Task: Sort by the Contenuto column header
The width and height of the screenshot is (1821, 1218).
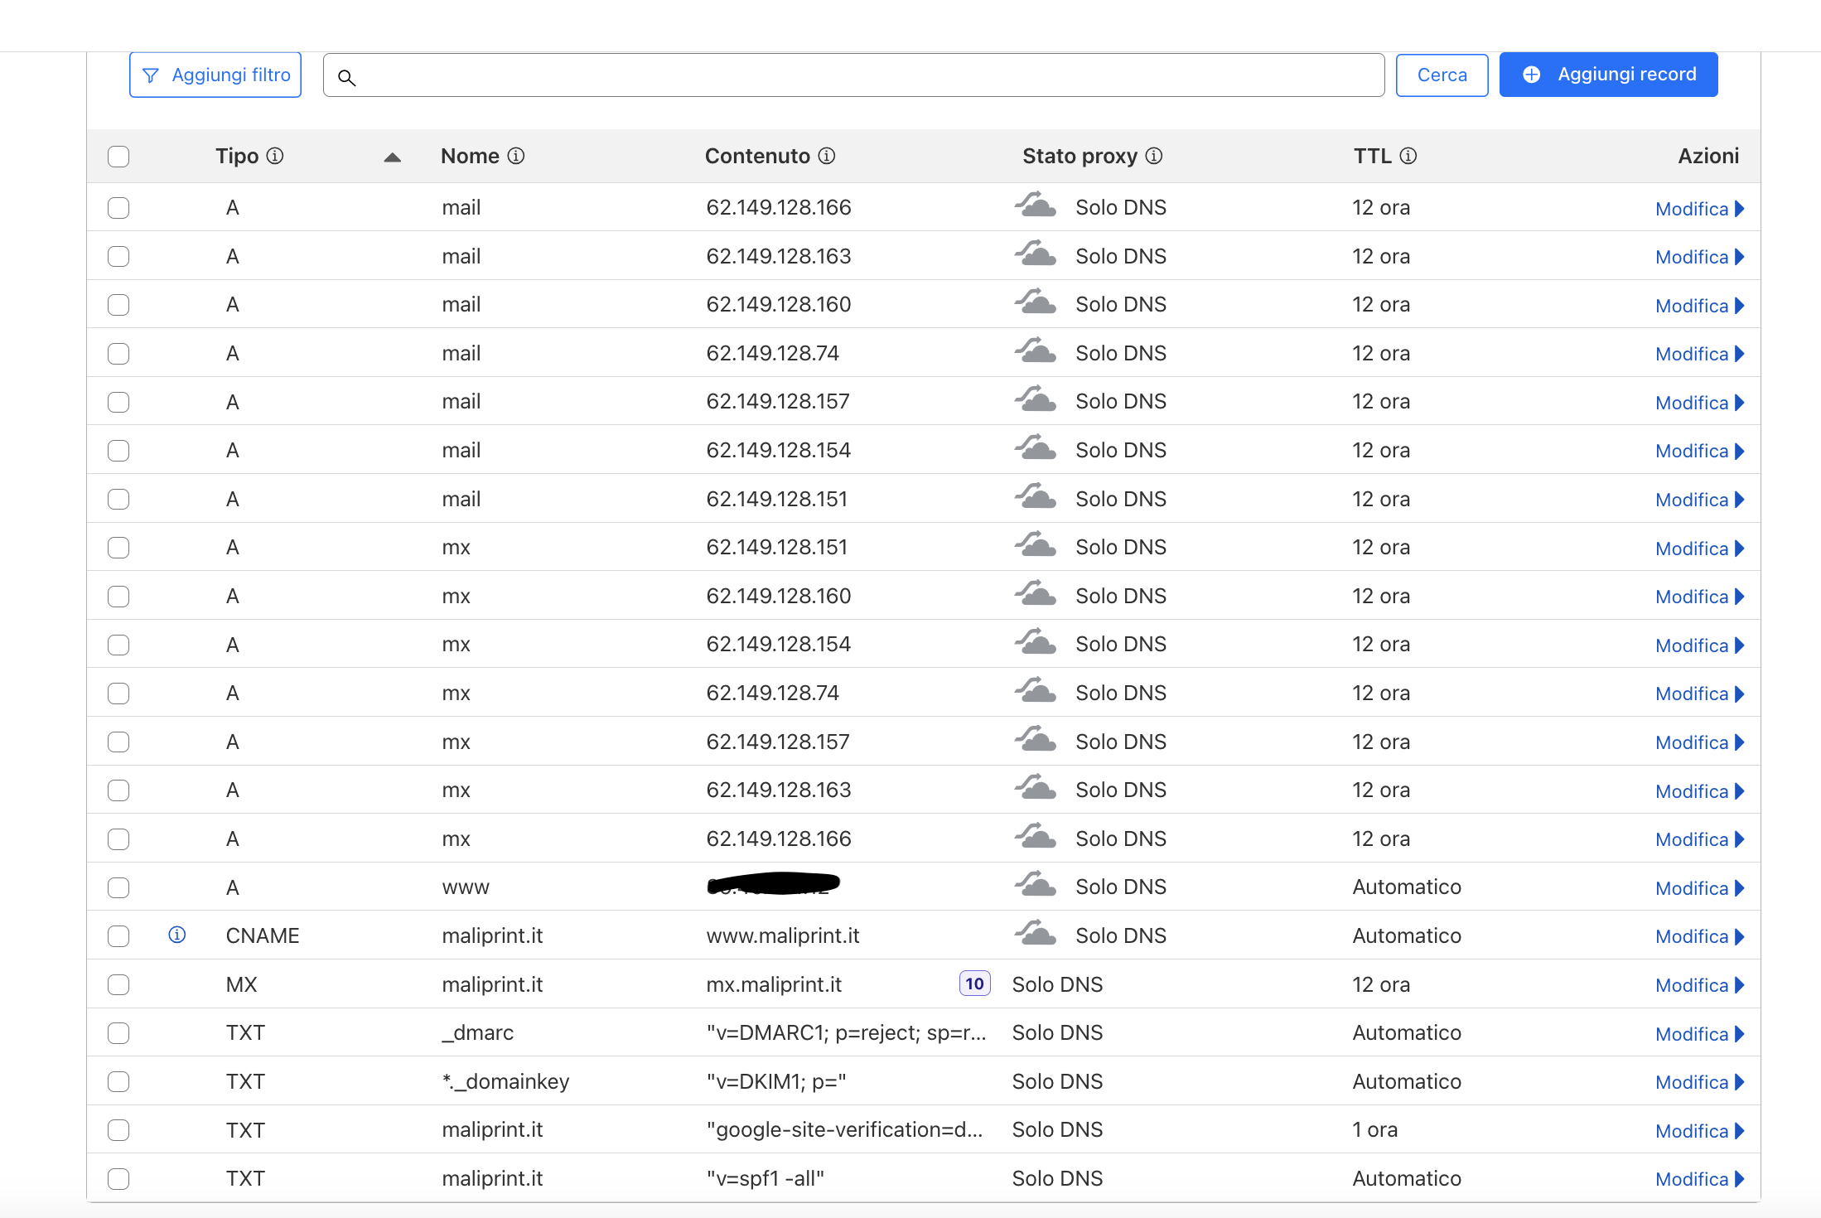Action: [757, 156]
